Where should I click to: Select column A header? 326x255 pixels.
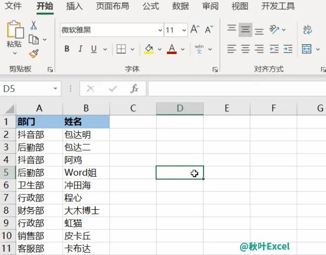[x=40, y=108]
